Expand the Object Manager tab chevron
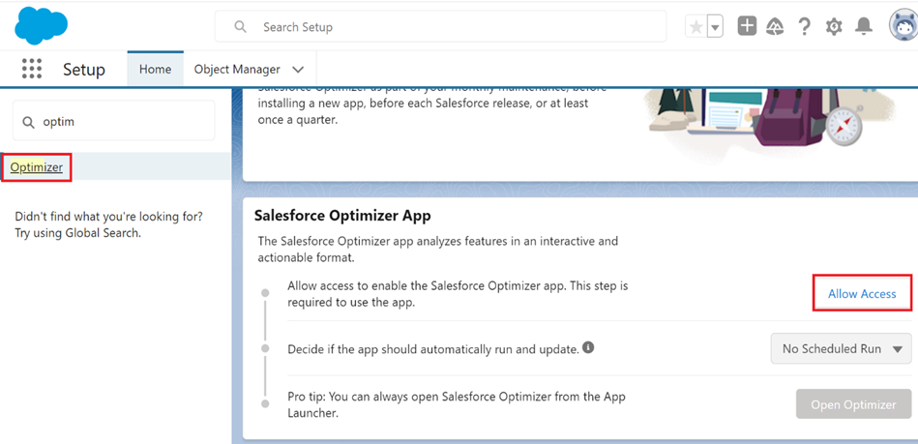This screenshot has width=918, height=444. click(297, 69)
